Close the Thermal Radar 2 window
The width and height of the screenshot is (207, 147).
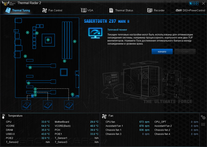point(203,3)
